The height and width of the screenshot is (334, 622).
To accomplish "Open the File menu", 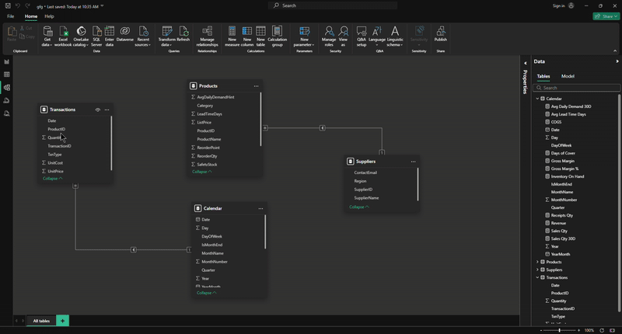I will pyautogui.click(x=11, y=16).
